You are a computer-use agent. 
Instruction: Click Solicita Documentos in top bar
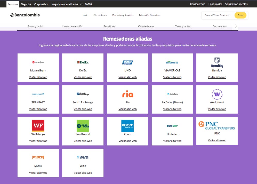point(236,4)
